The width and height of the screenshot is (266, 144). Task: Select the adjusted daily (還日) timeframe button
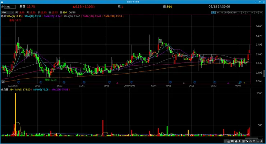226,13
